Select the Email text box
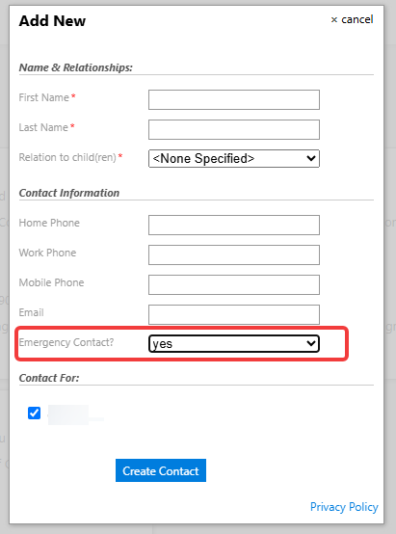This screenshot has width=396, height=534. pyautogui.click(x=234, y=314)
